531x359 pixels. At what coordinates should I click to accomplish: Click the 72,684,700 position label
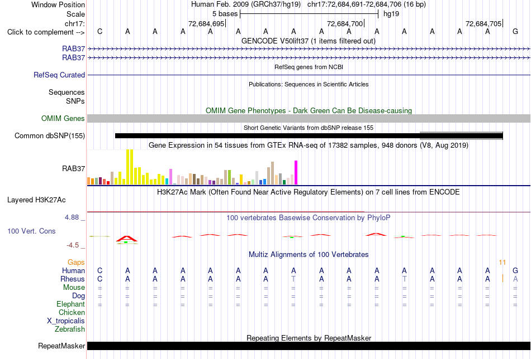pos(345,23)
